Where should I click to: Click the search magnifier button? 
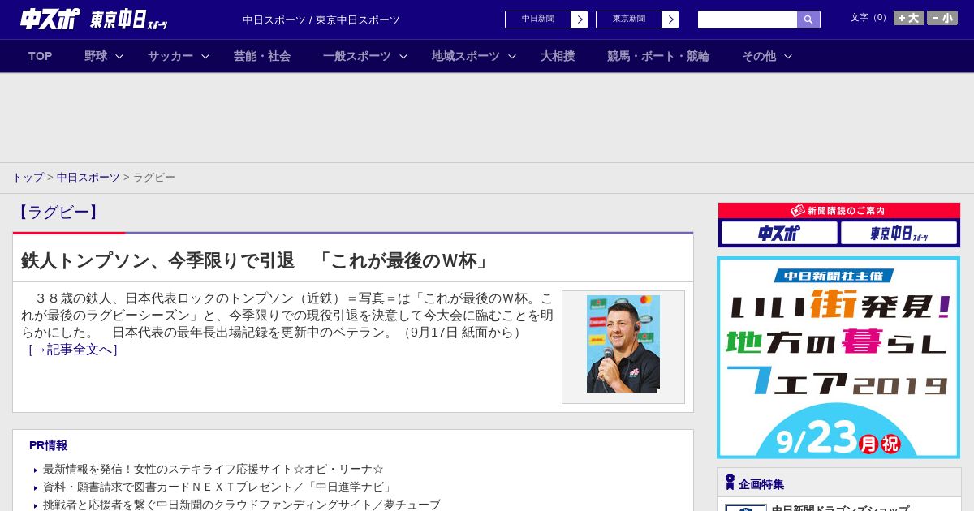click(x=808, y=19)
